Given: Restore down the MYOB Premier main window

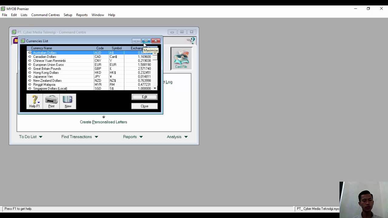Looking at the screenshot, I should (368, 8).
